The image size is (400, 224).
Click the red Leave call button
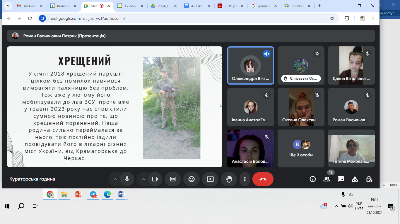[x=263, y=179]
